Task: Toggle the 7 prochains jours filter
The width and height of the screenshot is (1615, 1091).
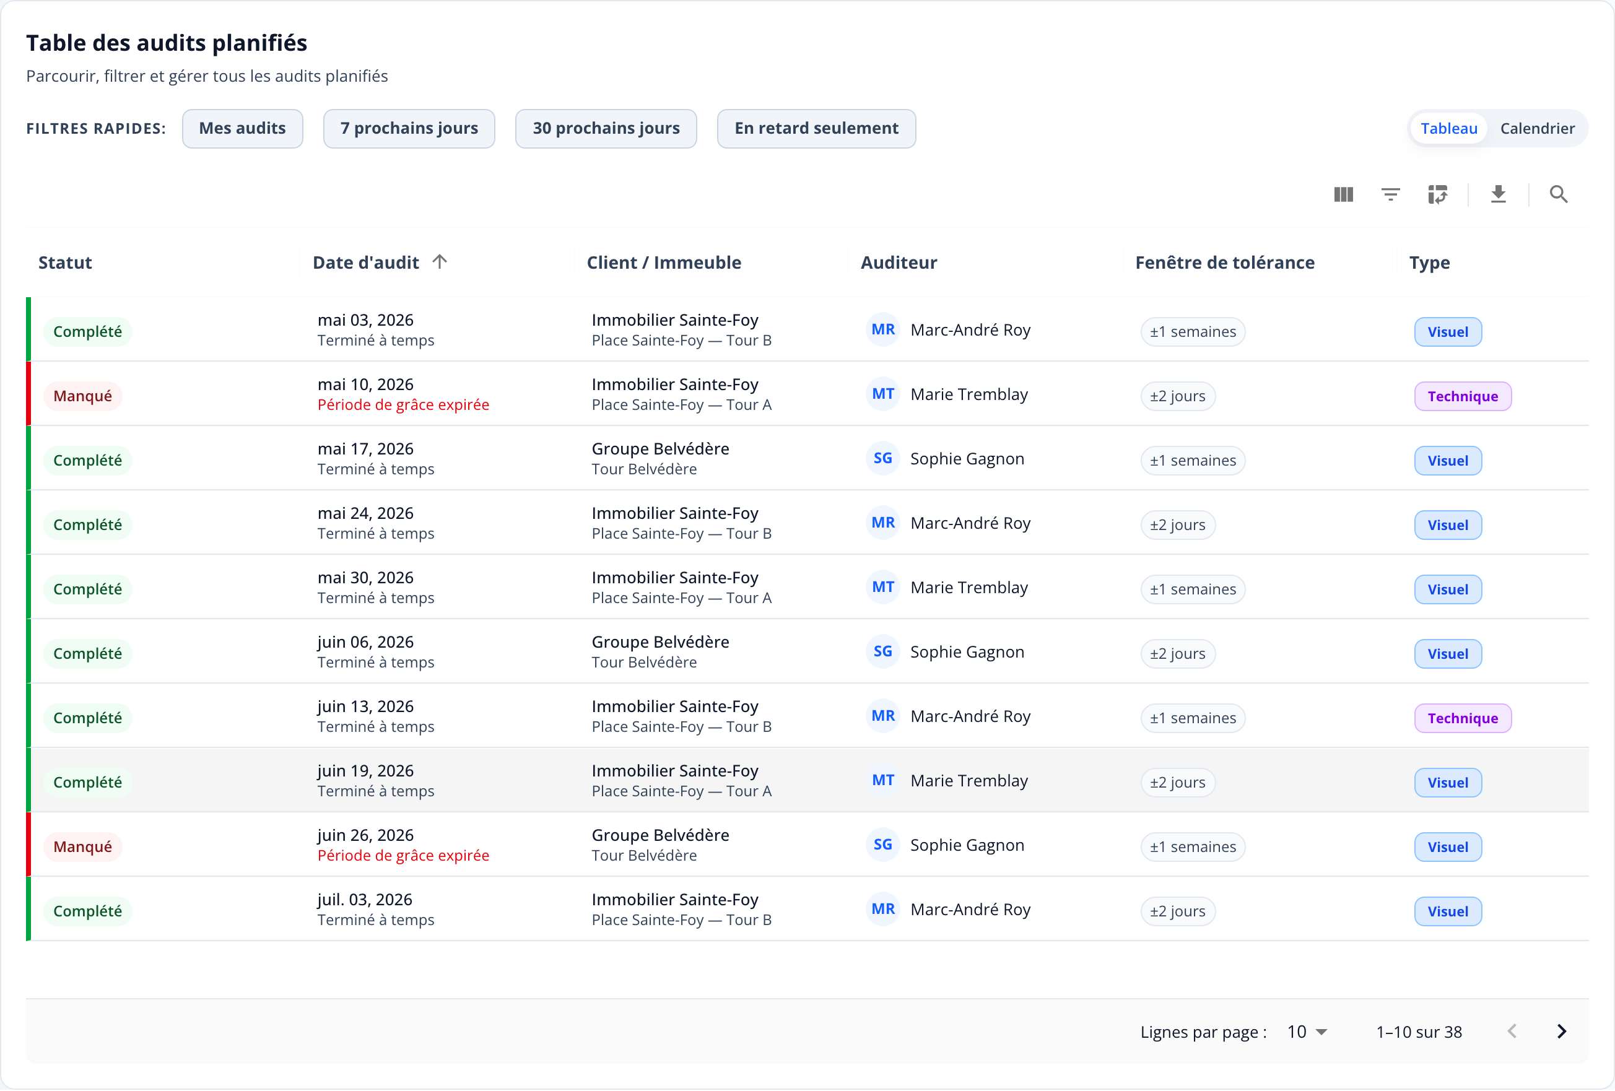Action: pyautogui.click(x=409, y=129)
